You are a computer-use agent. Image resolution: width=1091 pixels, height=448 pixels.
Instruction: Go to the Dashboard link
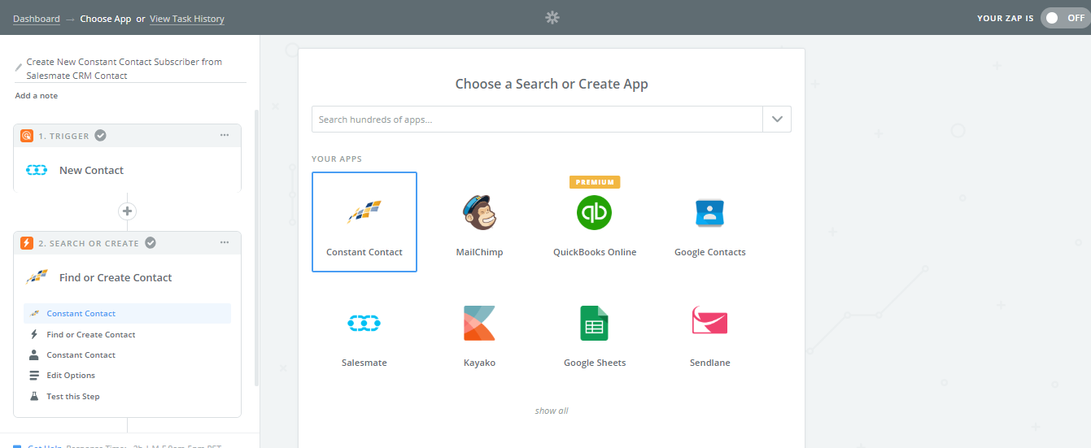[x=37, y=19]
